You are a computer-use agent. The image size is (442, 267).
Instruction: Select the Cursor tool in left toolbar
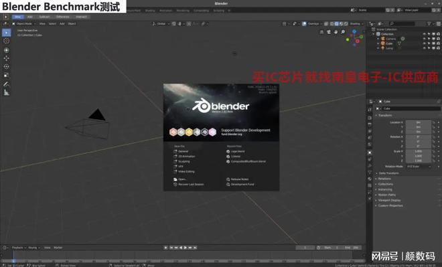6,41
